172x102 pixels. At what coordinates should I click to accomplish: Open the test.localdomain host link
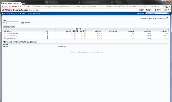tap(12, 38)
